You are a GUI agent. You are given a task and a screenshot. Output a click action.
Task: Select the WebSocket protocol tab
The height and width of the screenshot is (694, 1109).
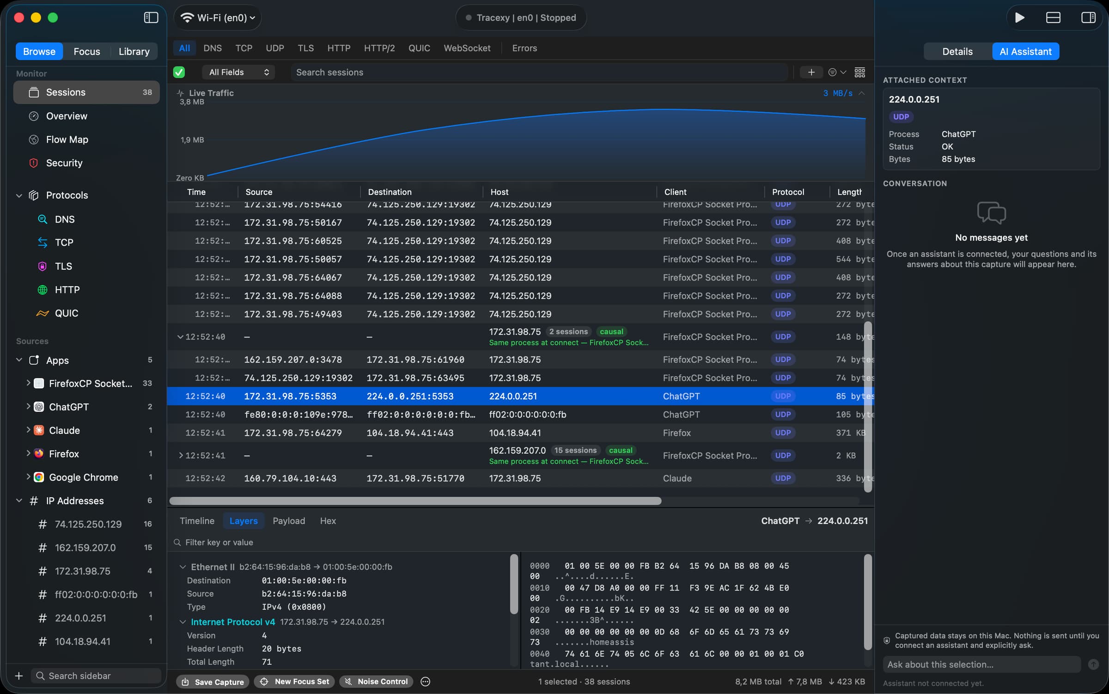coord(467,48)
